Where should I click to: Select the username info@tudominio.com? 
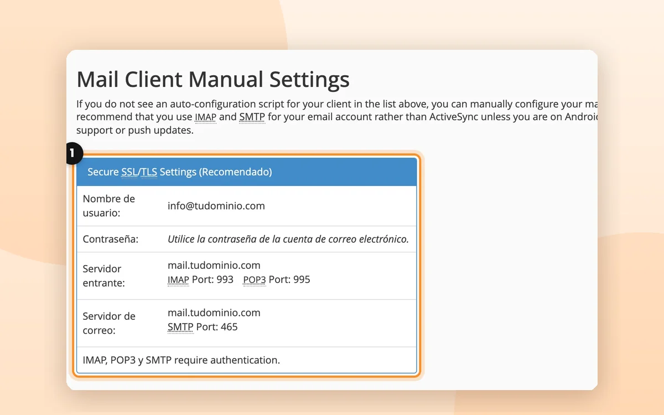tap(216, 206)
